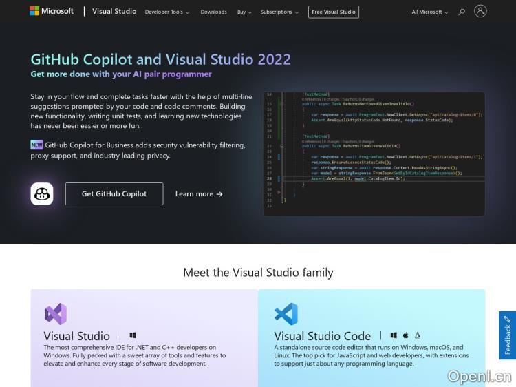Click the account sign-in avatar icon
516x387 pixels.
coord(480,11)
